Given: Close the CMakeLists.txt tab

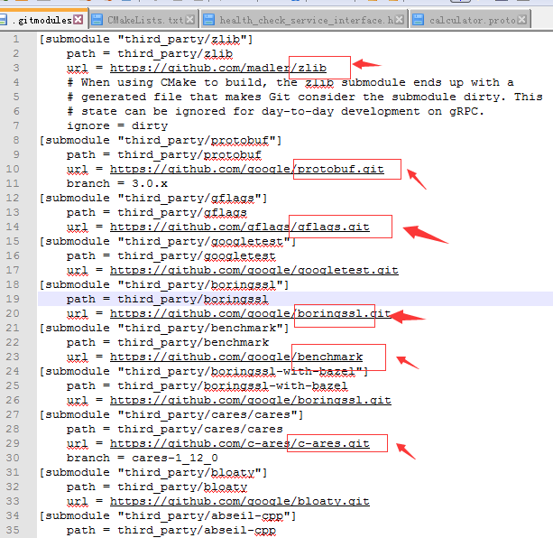Looking at the screenshot, I should [x=189, y=19].
